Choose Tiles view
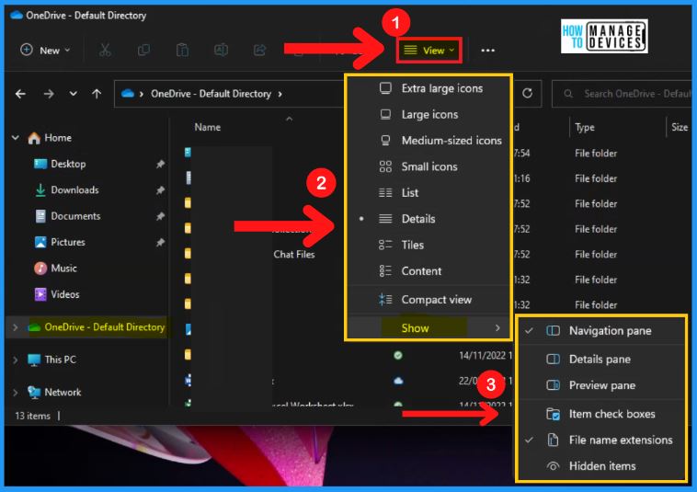 point(428,245)
